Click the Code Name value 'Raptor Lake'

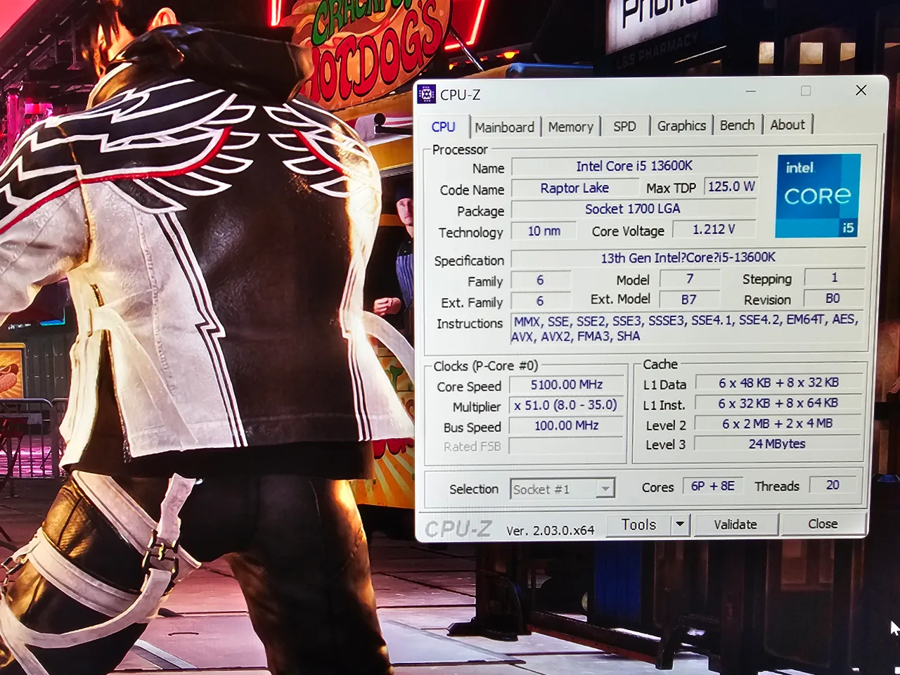574,188
